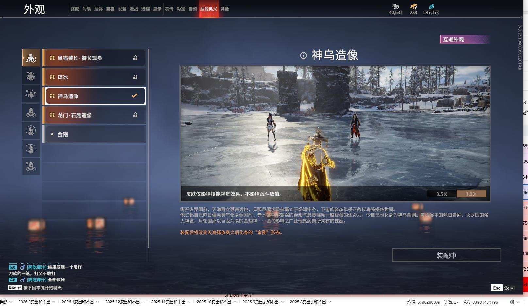
Task: Select the first character form icon in sidebar
Action: [31, 58]
